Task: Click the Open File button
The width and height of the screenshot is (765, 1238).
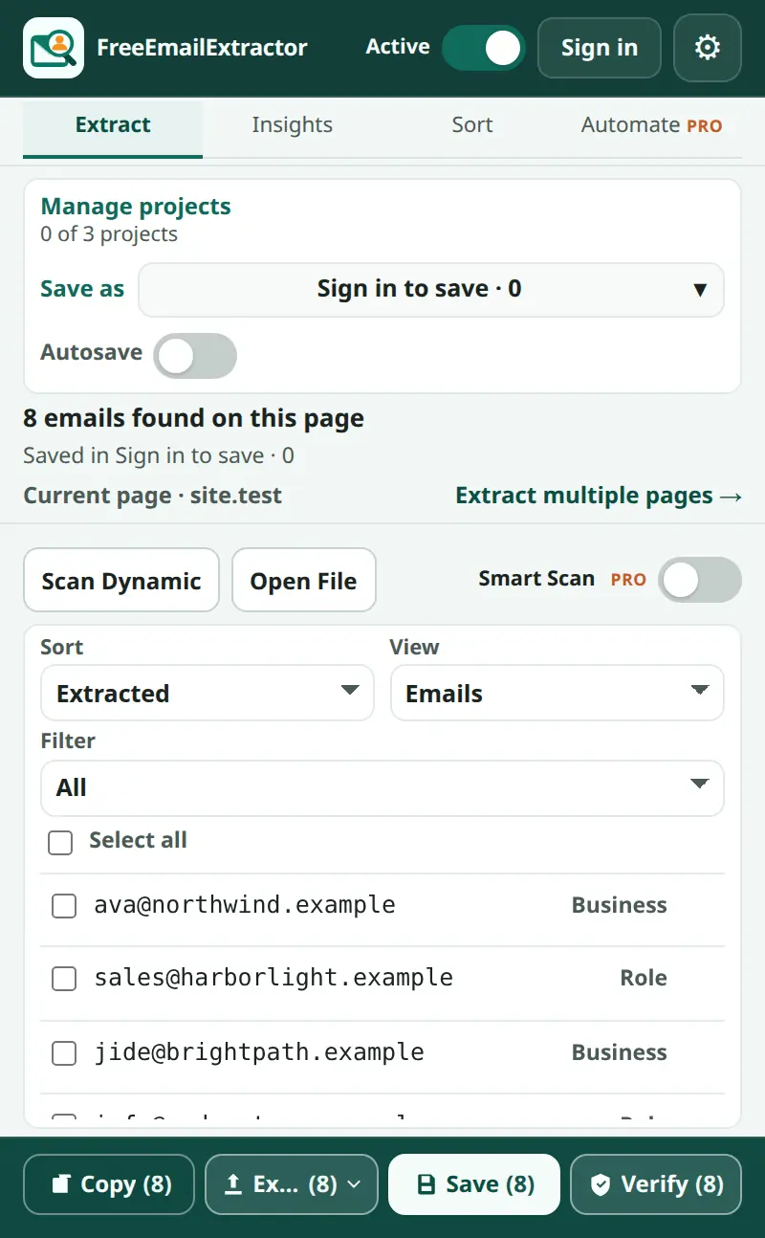Action: (304, 580)
